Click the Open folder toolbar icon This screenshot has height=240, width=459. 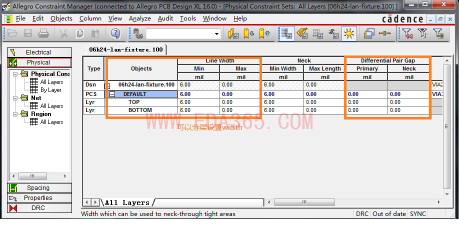click(12, 33)
